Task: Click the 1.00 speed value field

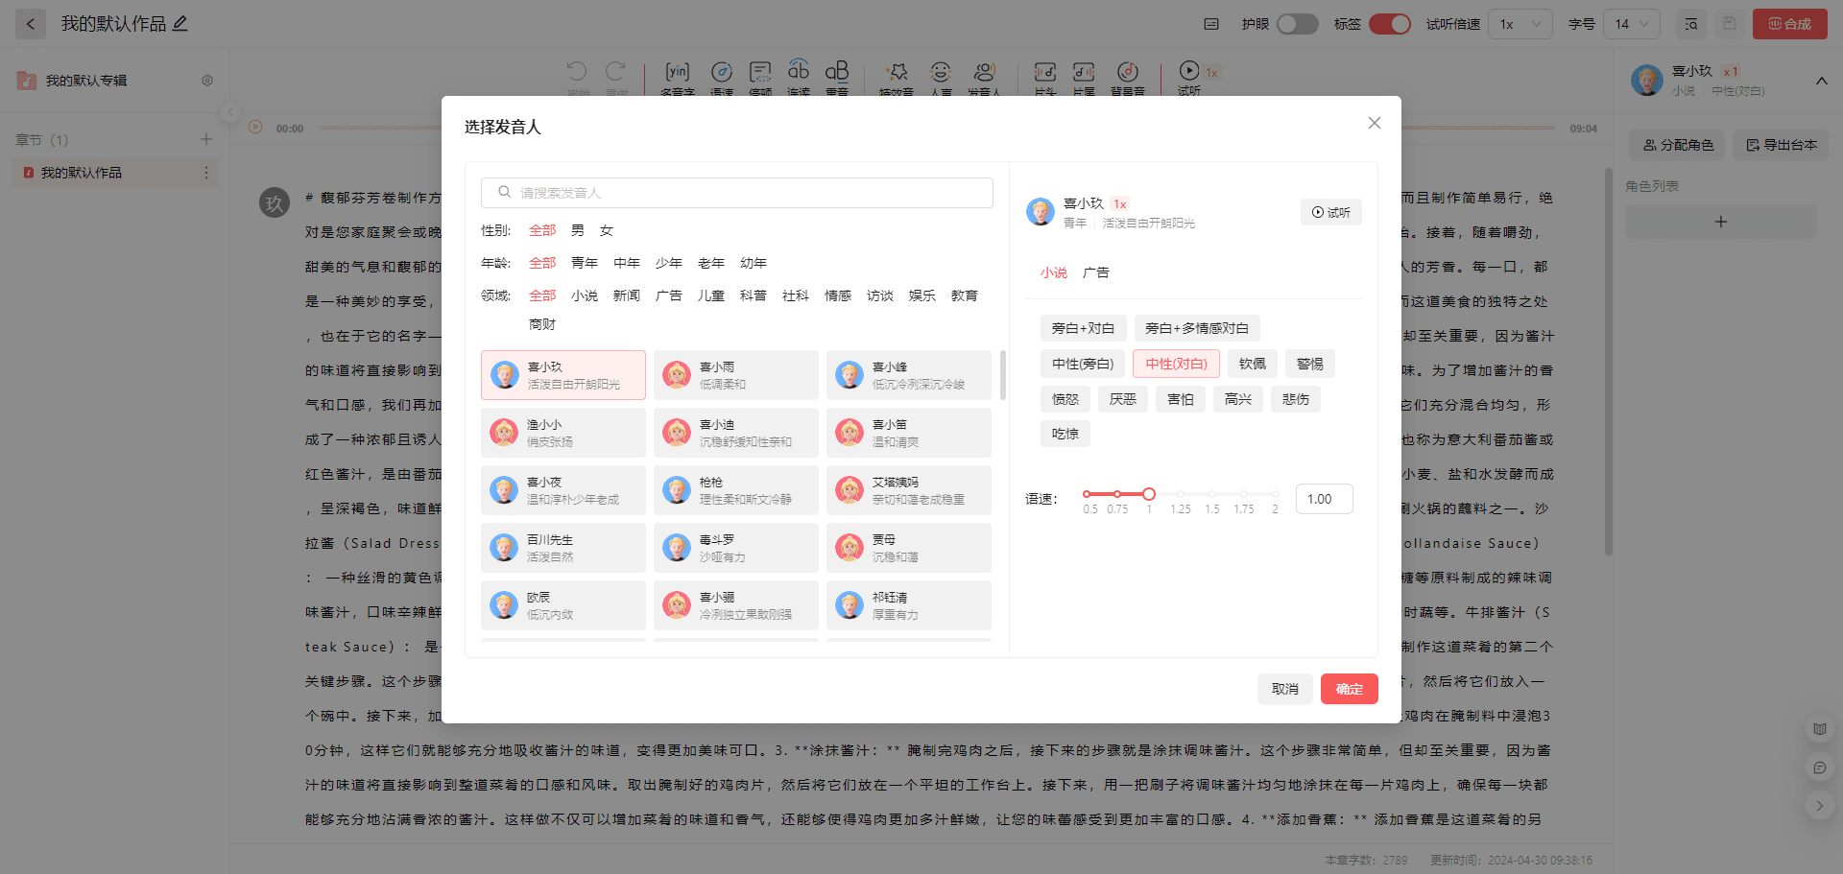Action: 1325,499
